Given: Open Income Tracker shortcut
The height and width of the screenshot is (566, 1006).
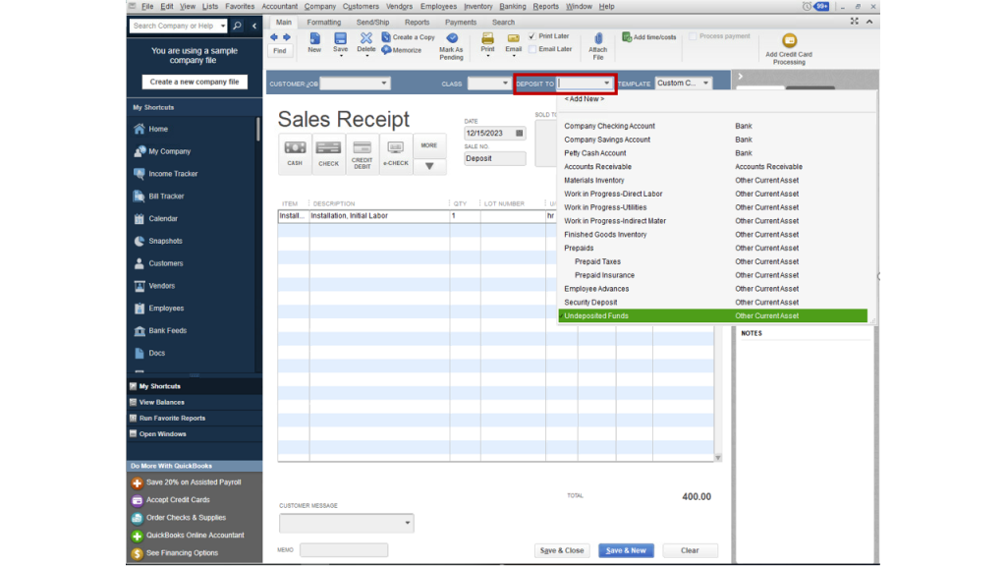Looking at the screenshot, I should click(173, 174).
